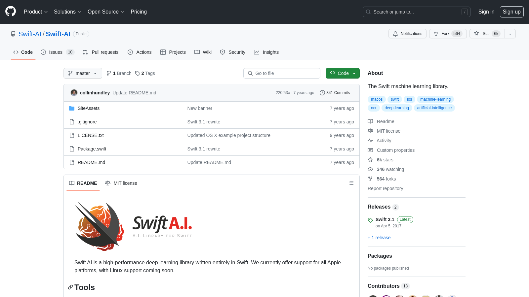Star the Swift-AI repository
The image size is (529, 297).
pyautogui.click(x=486, y=34)
